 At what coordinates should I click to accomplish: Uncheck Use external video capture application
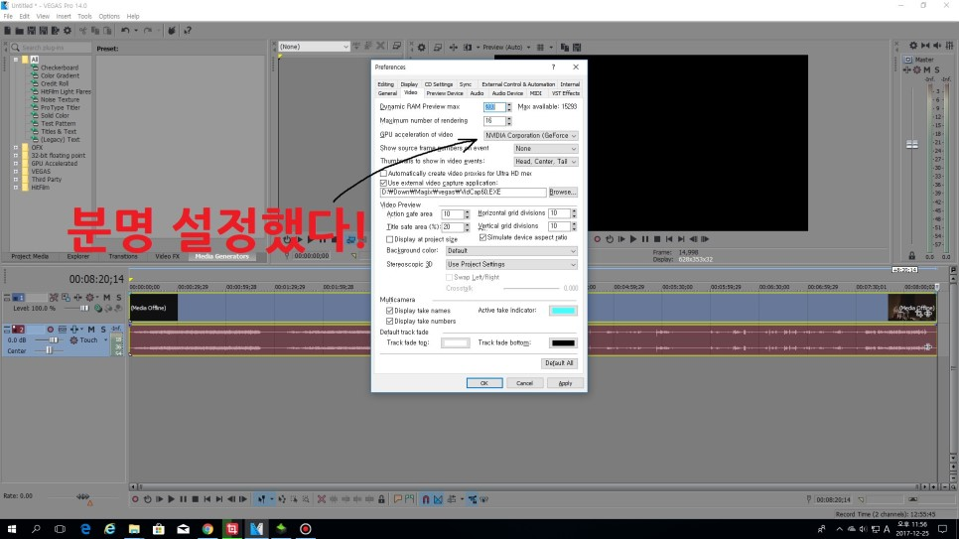point(383,183)
